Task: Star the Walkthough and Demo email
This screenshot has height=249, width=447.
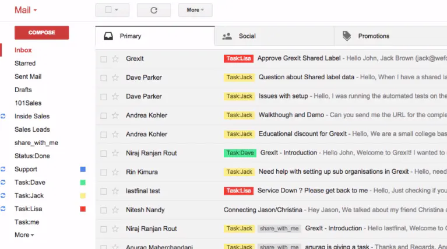Action: [x=115, y=115]
